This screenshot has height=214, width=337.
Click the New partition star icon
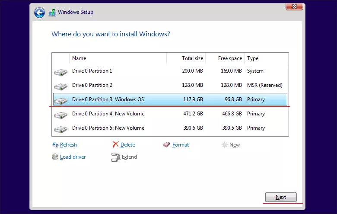[x=224, y=145]
